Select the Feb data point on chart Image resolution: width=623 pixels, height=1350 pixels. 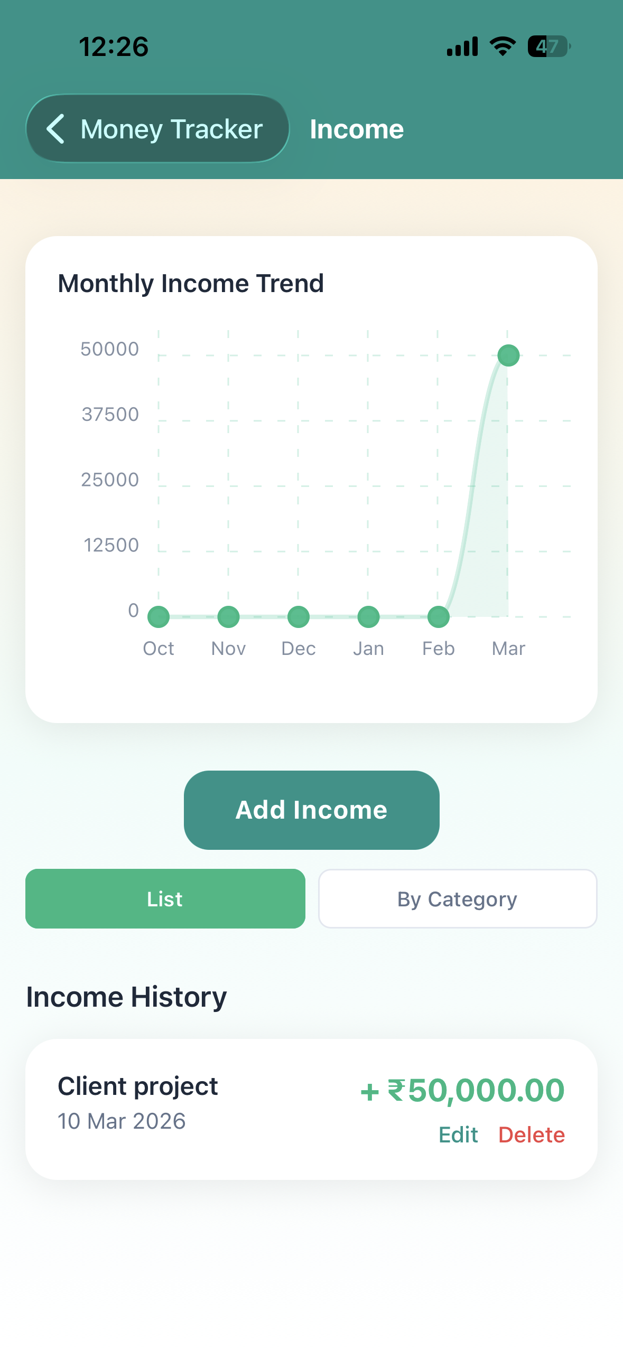click(438, 616)
